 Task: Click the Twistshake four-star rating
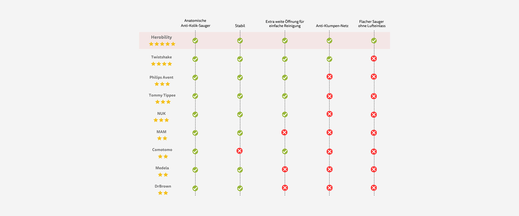point(161,64)
